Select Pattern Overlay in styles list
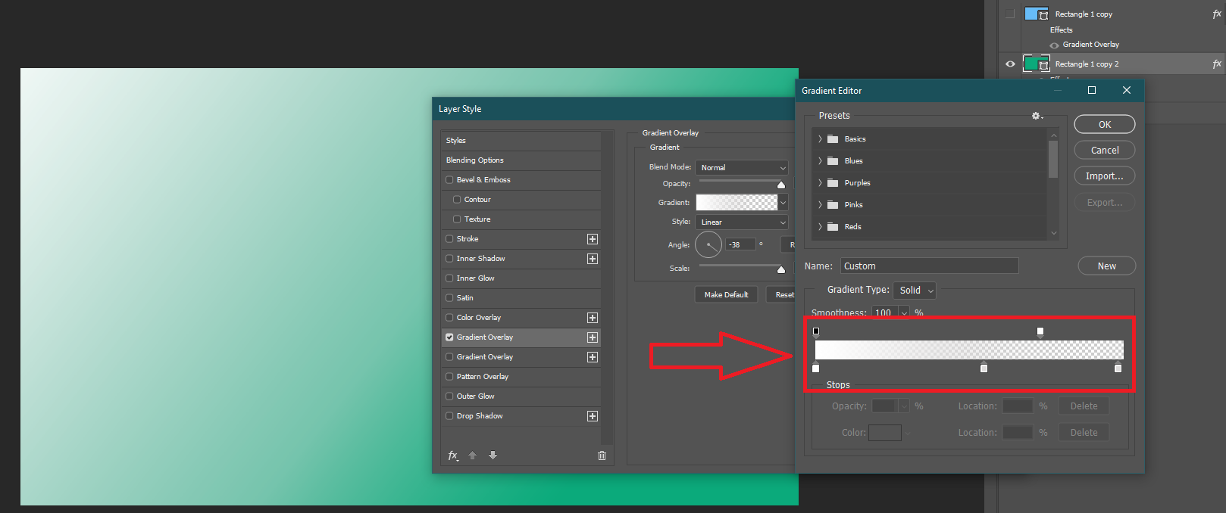 [x=482, y=377]
